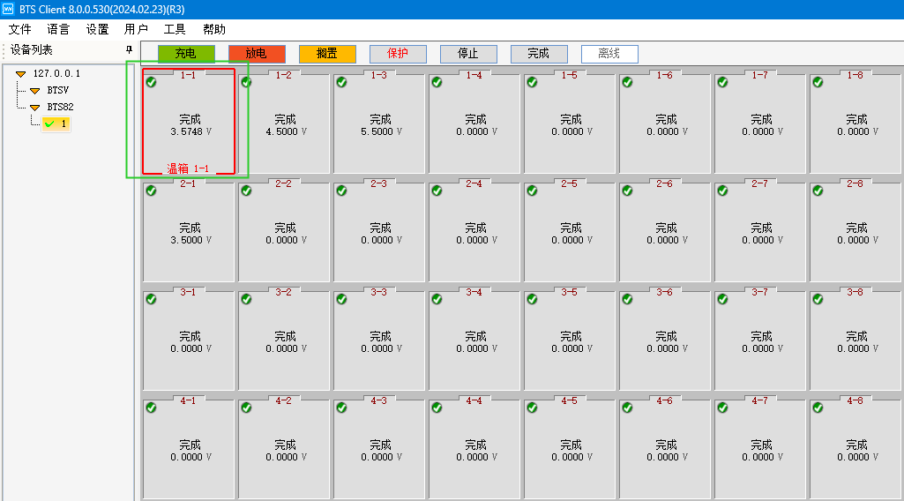Click the 温箱 1-1 label
The image size is (904, 501).
pyautogui.click(x=188, y=168)
